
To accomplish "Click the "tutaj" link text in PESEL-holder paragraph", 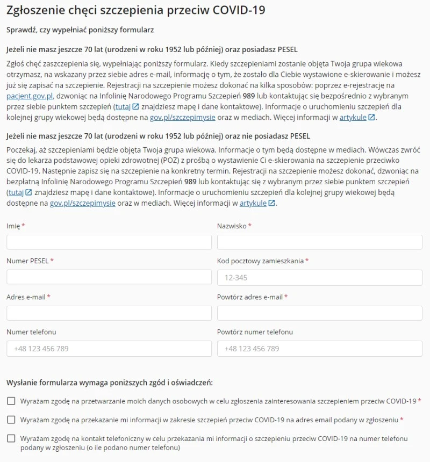I will pyautogui.click(x=123, y=107).
